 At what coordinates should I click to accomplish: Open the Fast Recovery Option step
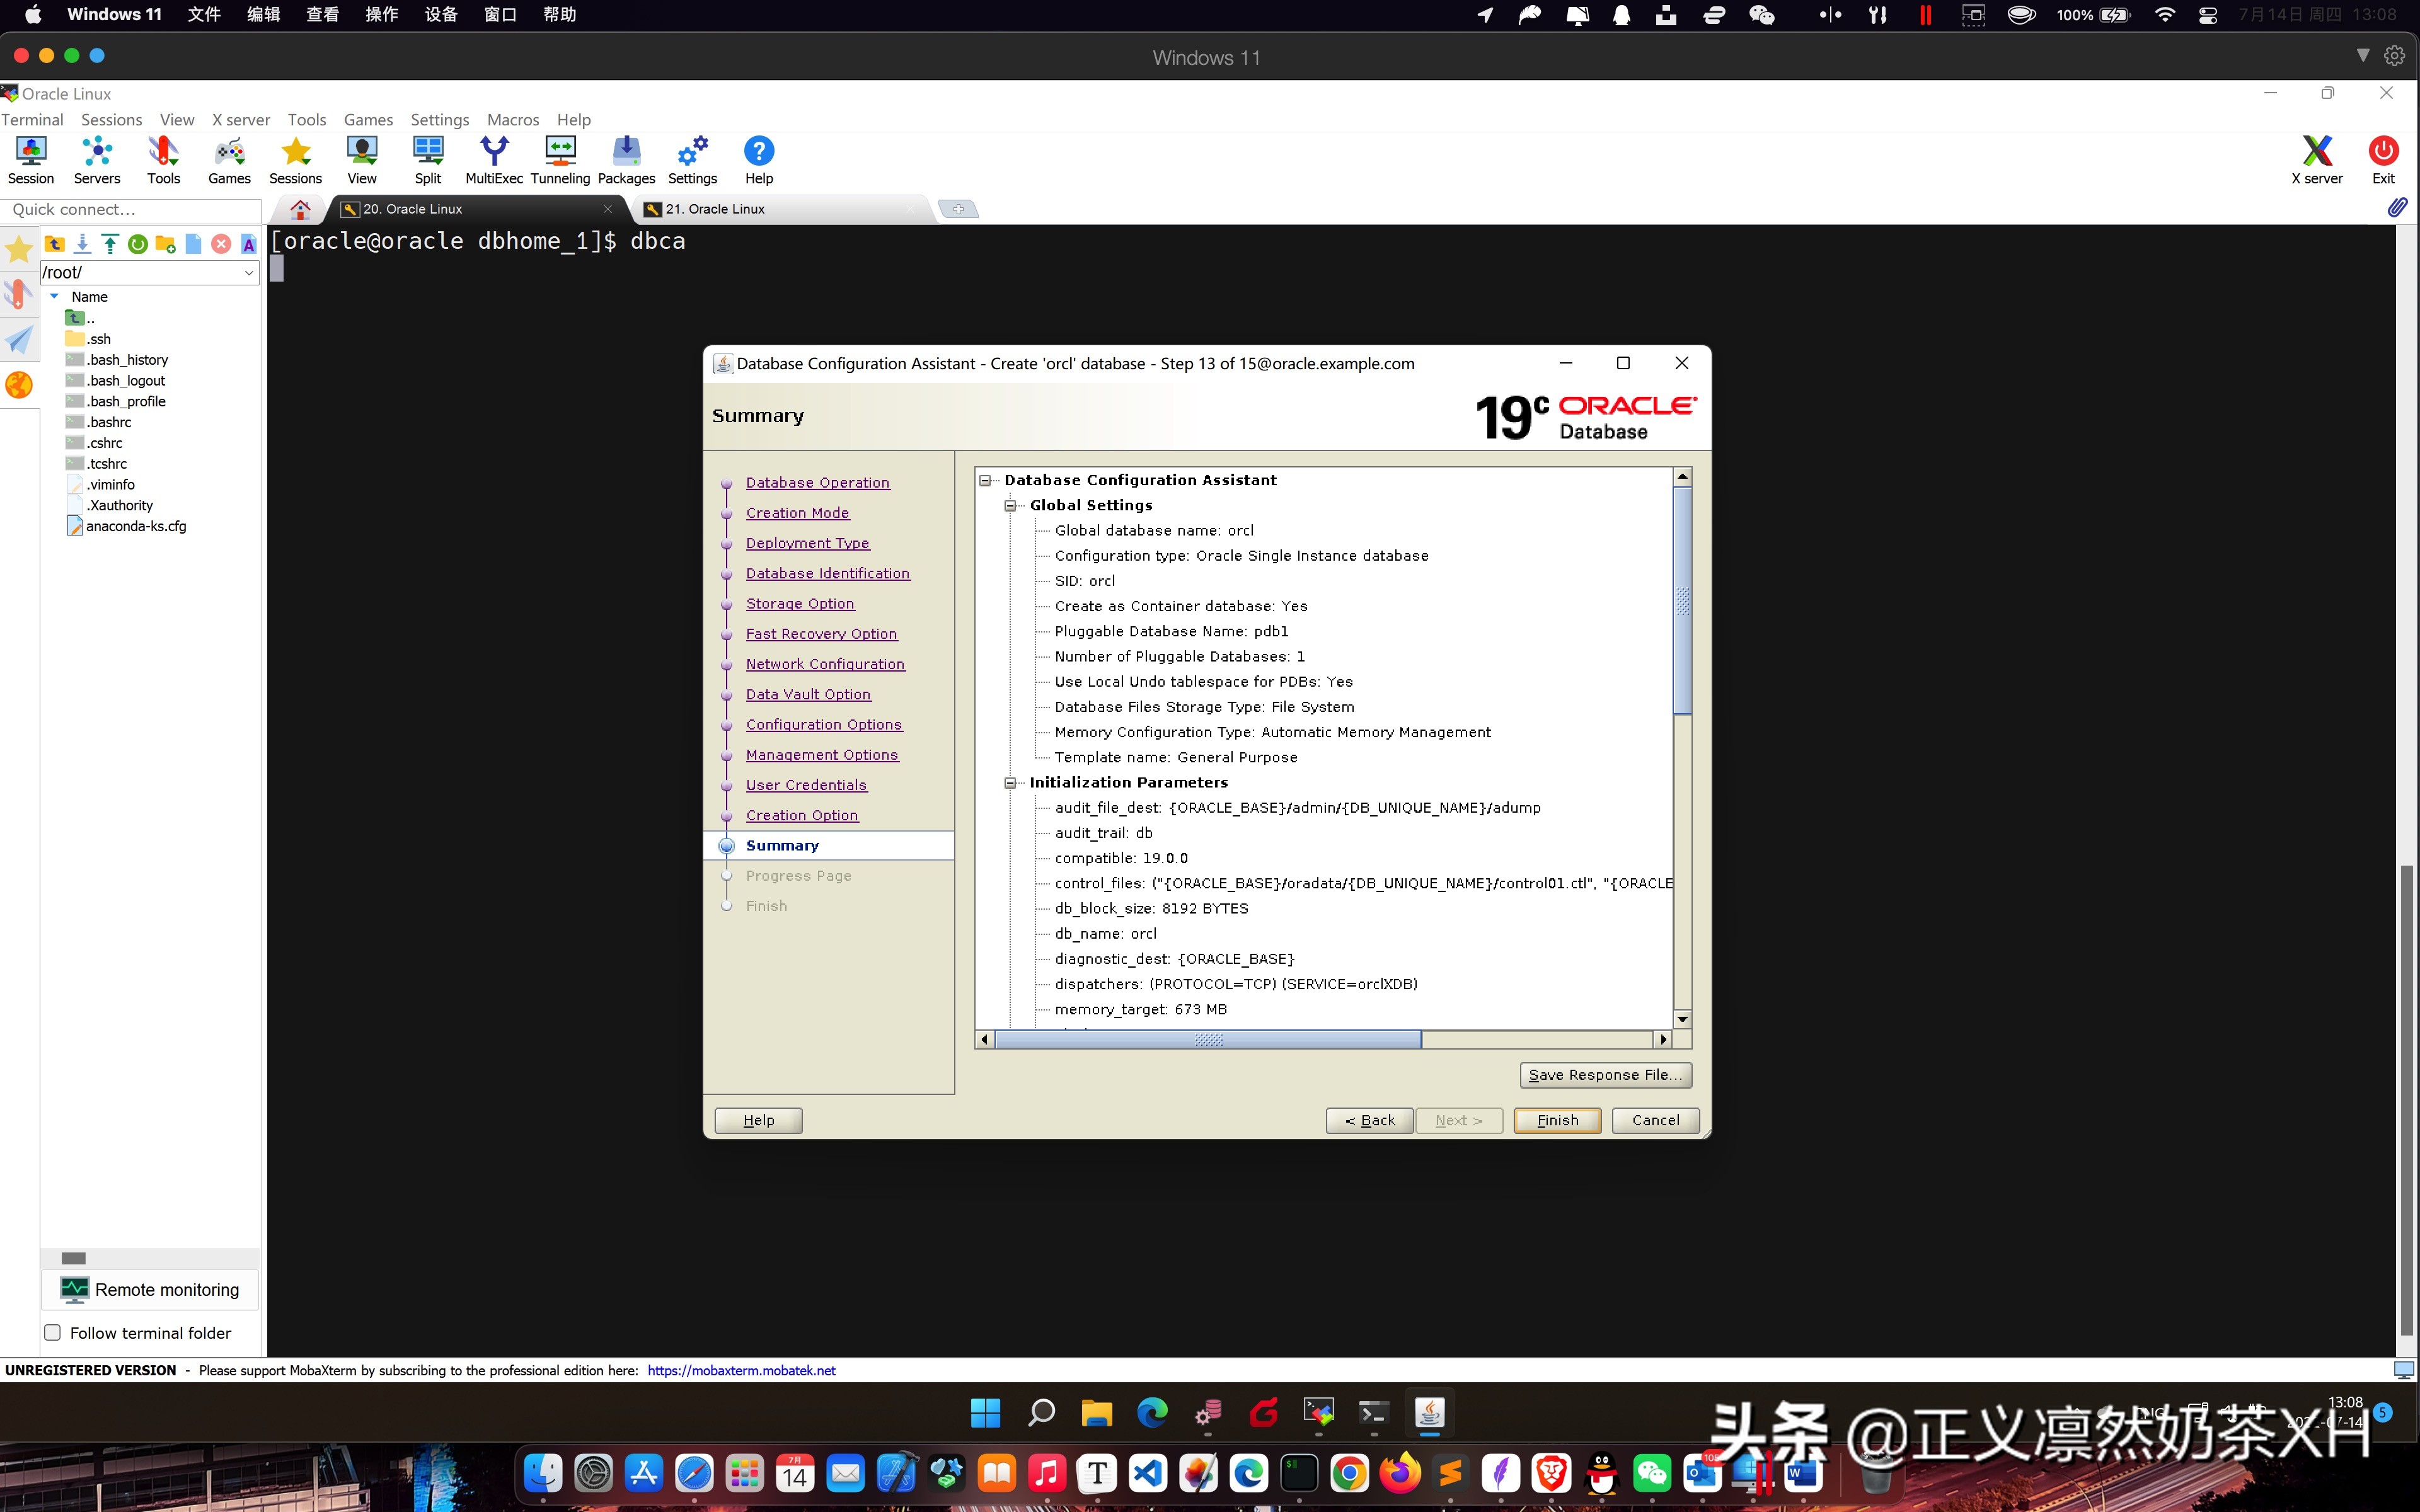[821, 633]
